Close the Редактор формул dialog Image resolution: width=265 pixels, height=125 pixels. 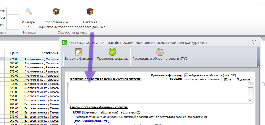coord(254,42)
